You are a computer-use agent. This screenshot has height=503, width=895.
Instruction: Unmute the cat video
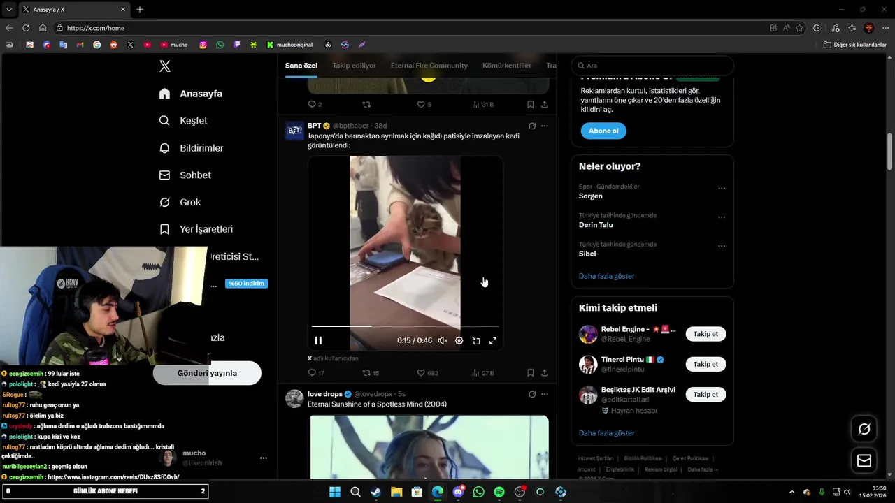pyautogui.click(x=443, y=340)
